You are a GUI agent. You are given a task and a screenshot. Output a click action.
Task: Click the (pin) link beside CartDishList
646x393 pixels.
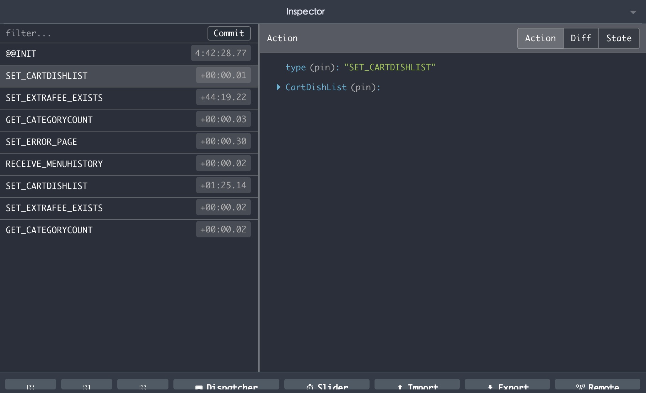[363, 87]
